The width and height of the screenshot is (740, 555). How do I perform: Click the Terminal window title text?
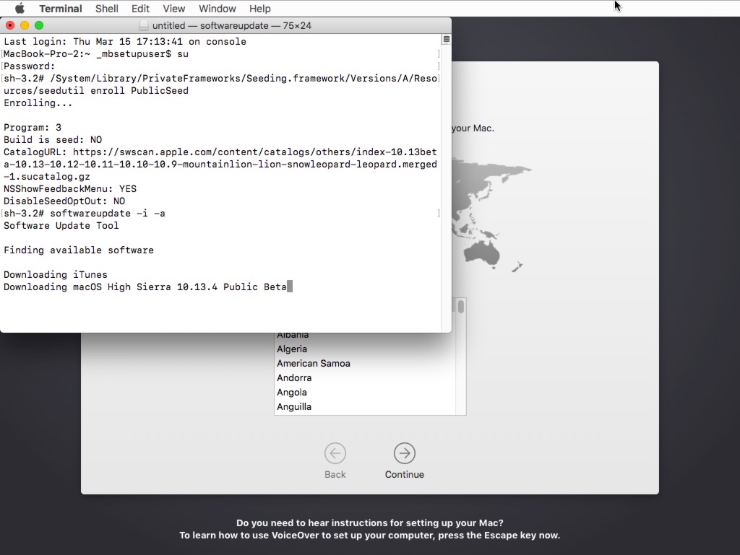point(232,25)
